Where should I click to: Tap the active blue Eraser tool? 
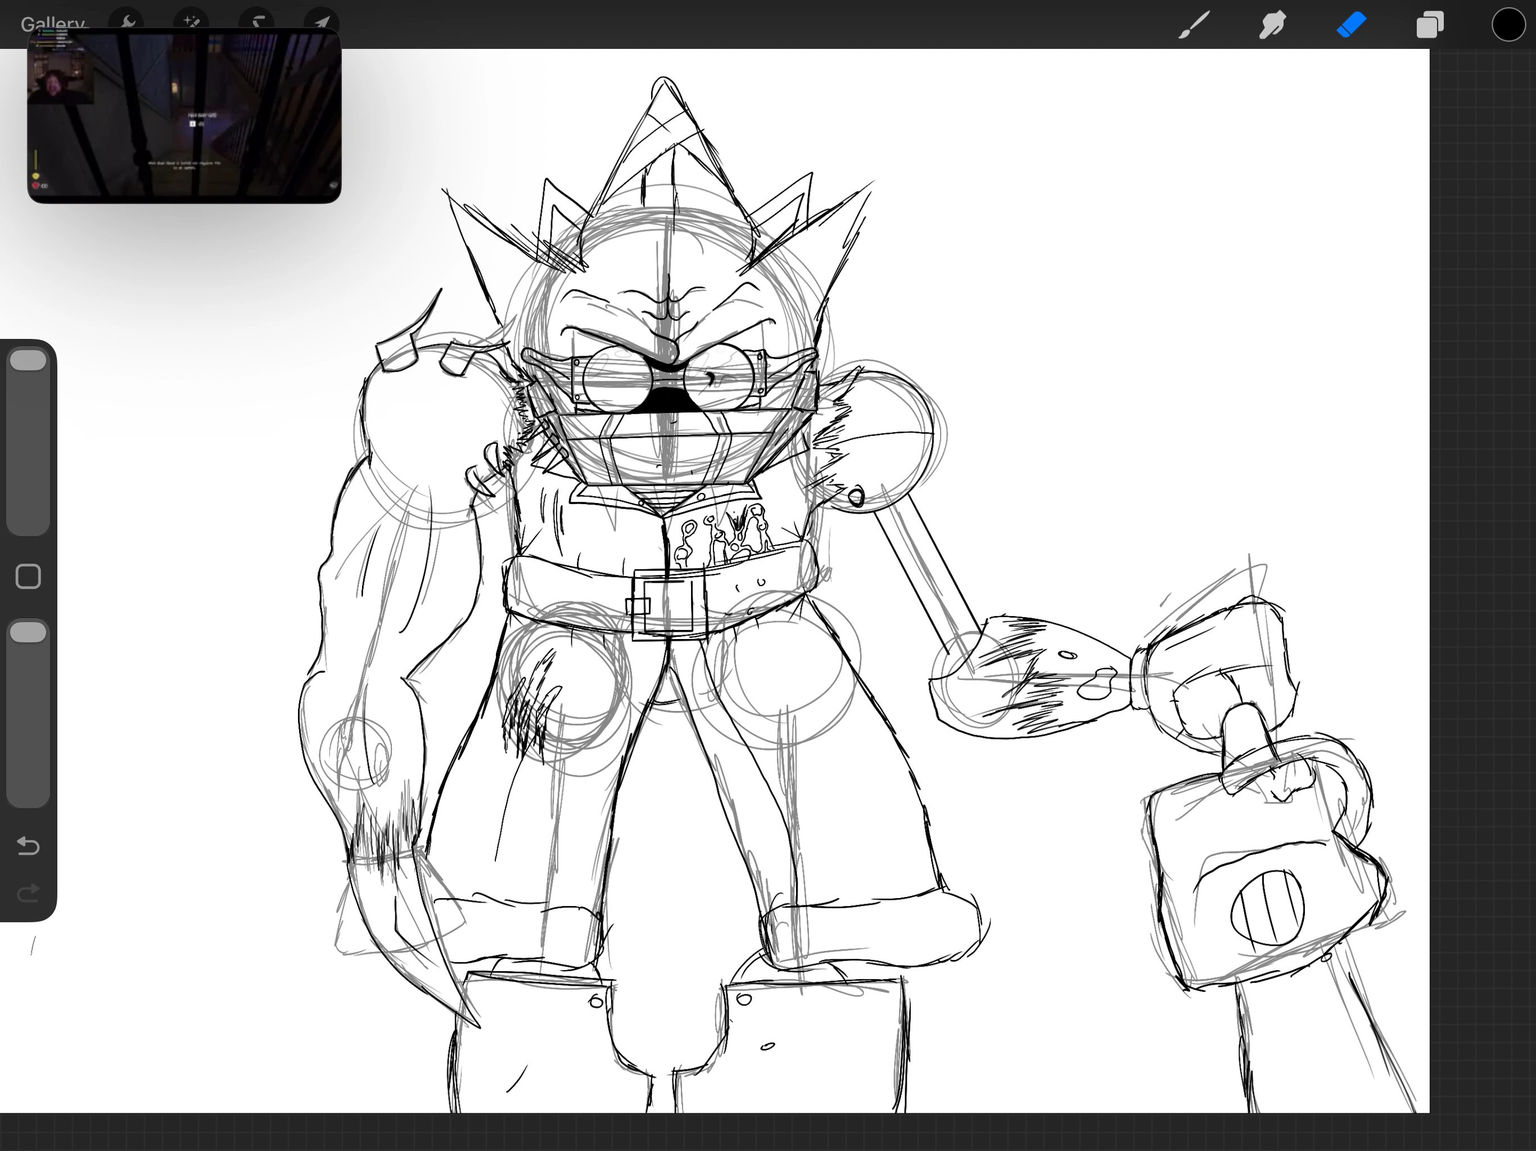tap(1351, 25)
